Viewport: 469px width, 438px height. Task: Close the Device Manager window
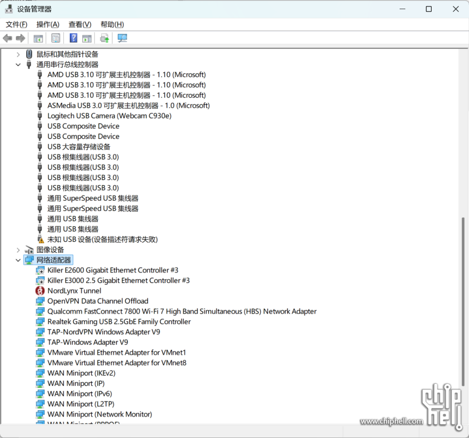456,9
